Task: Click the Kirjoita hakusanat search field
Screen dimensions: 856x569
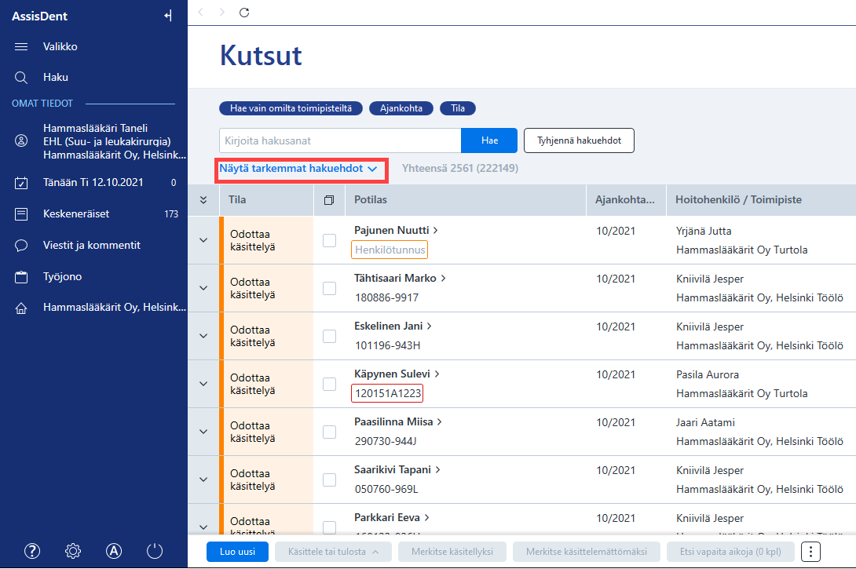Action: pyautogui.click(x=340, y=140)
